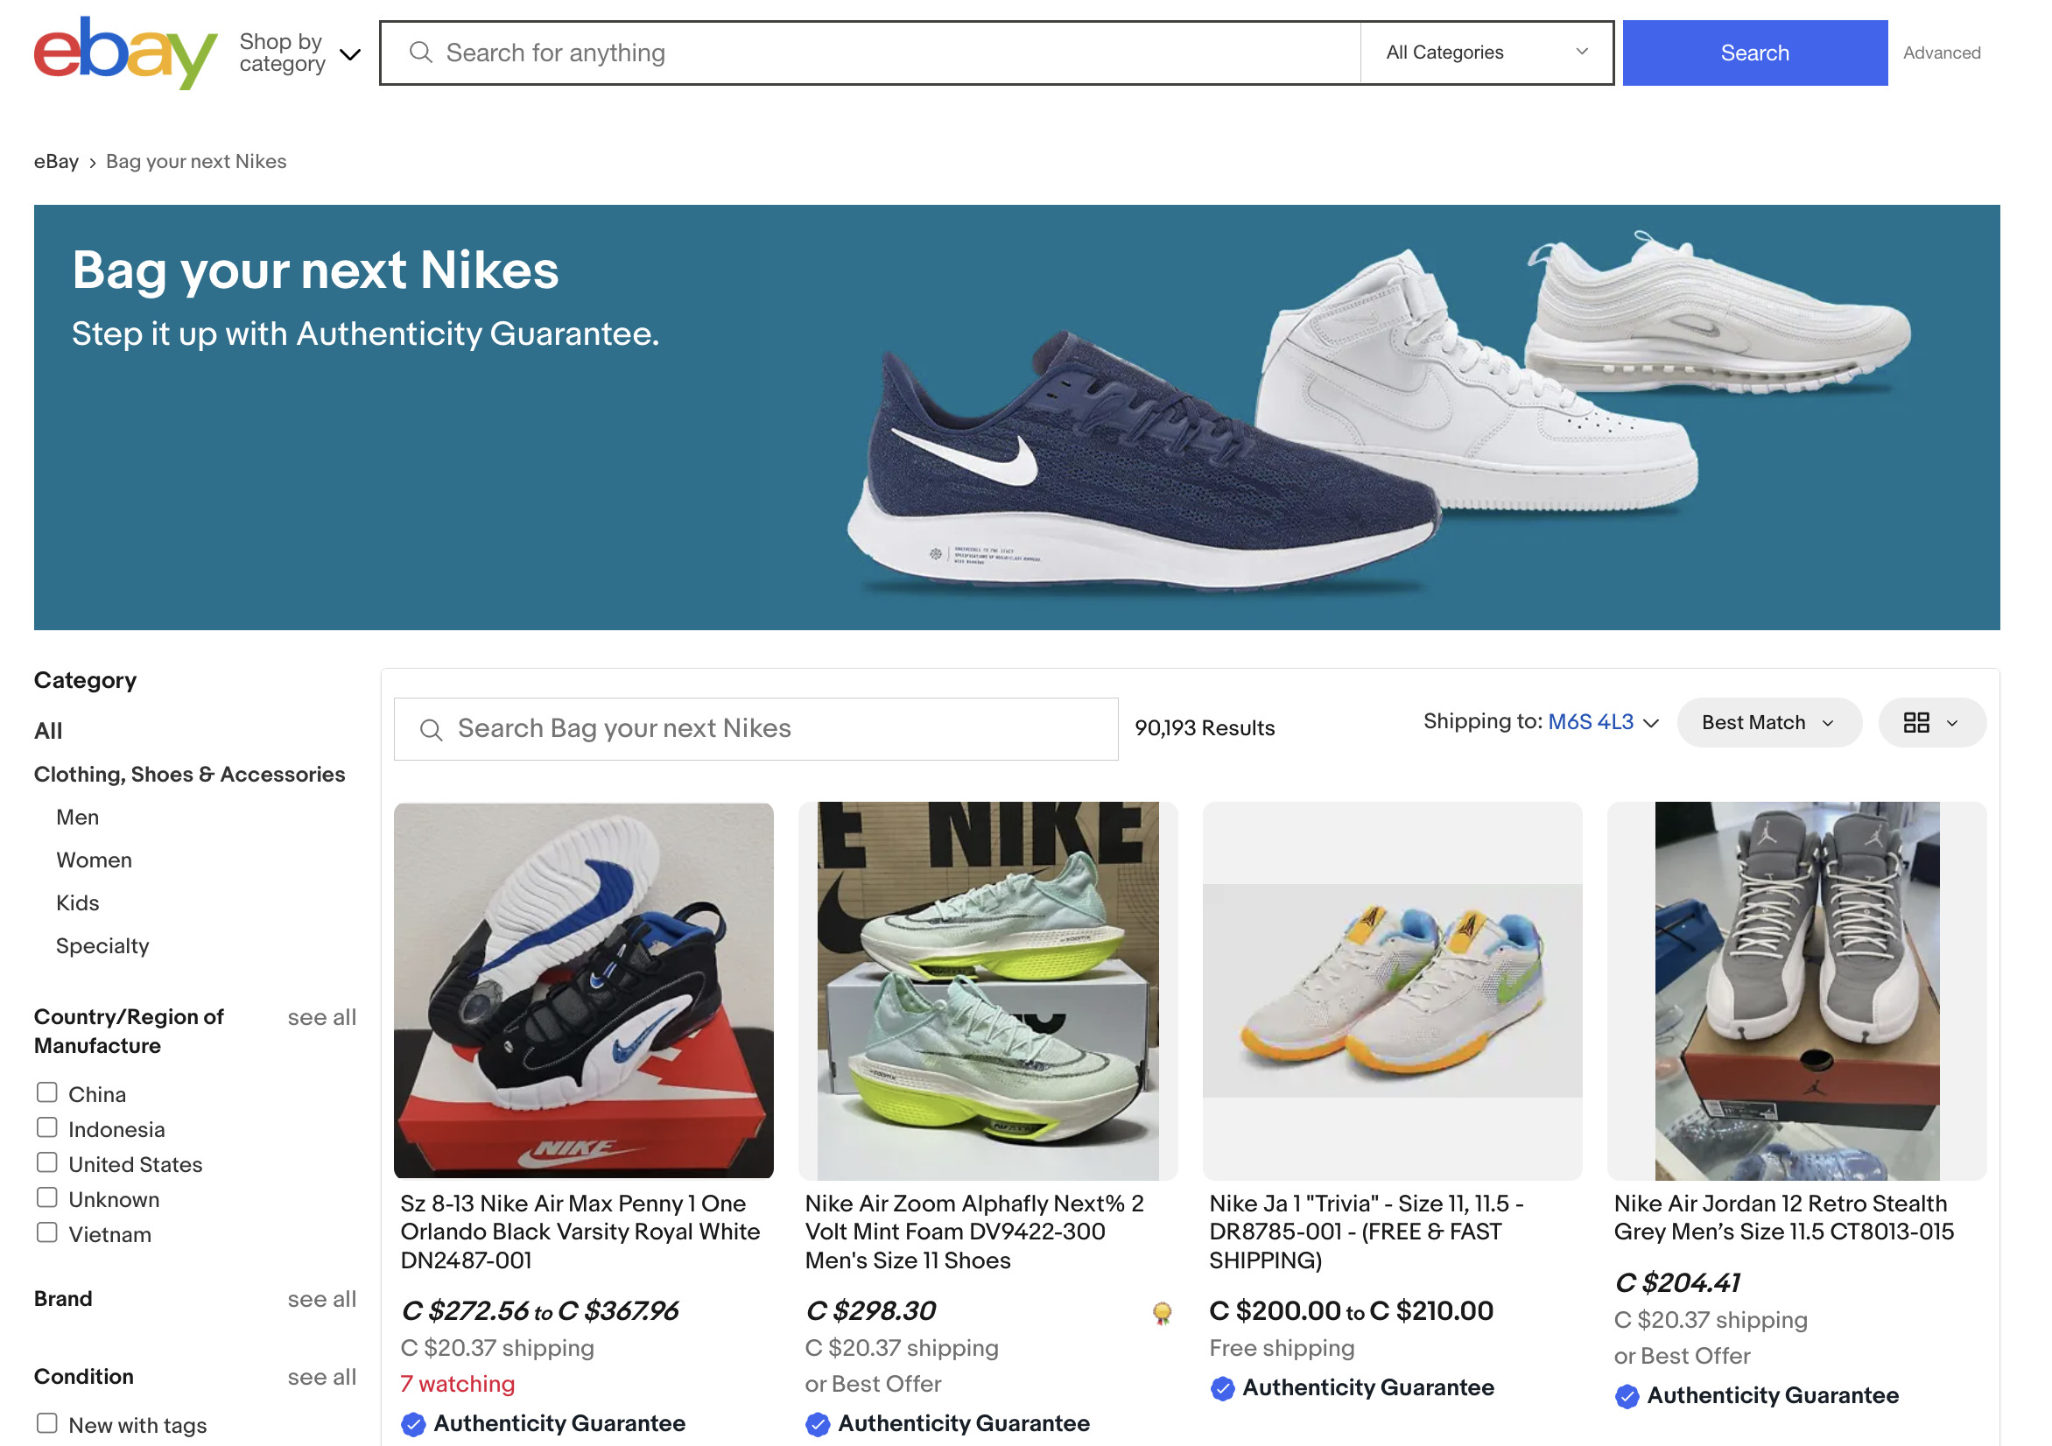Open the Alphafly Next% 2 shoe thumbnail
This screenshot has width=2052, height=1446.
[x=987, y=990]
